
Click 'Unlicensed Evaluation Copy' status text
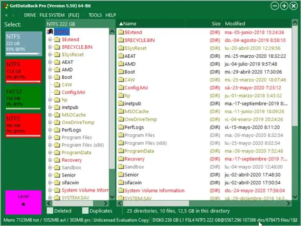tap(121, 220)
